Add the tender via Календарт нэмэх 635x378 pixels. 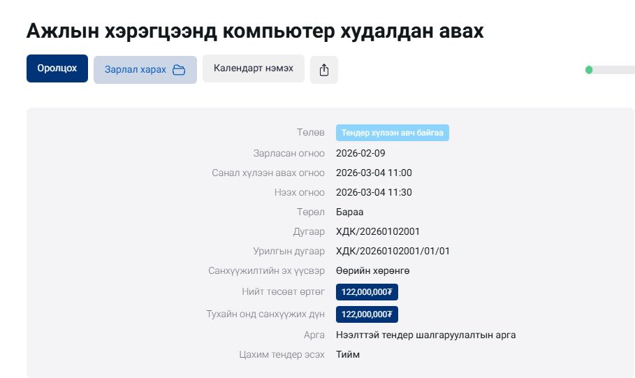click(253, 68)
